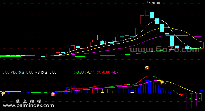The height and width of the screenshot is (111, 205).
Task: Click the green 0.00 value at far left
Action: (6, 72)
